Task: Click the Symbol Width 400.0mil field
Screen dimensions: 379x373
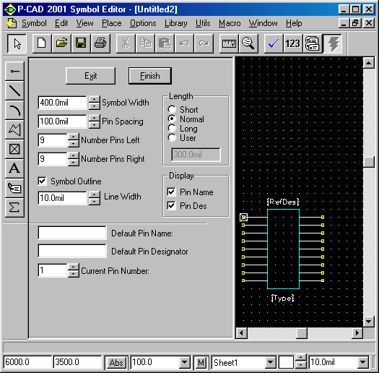Action: click(62, 103)
